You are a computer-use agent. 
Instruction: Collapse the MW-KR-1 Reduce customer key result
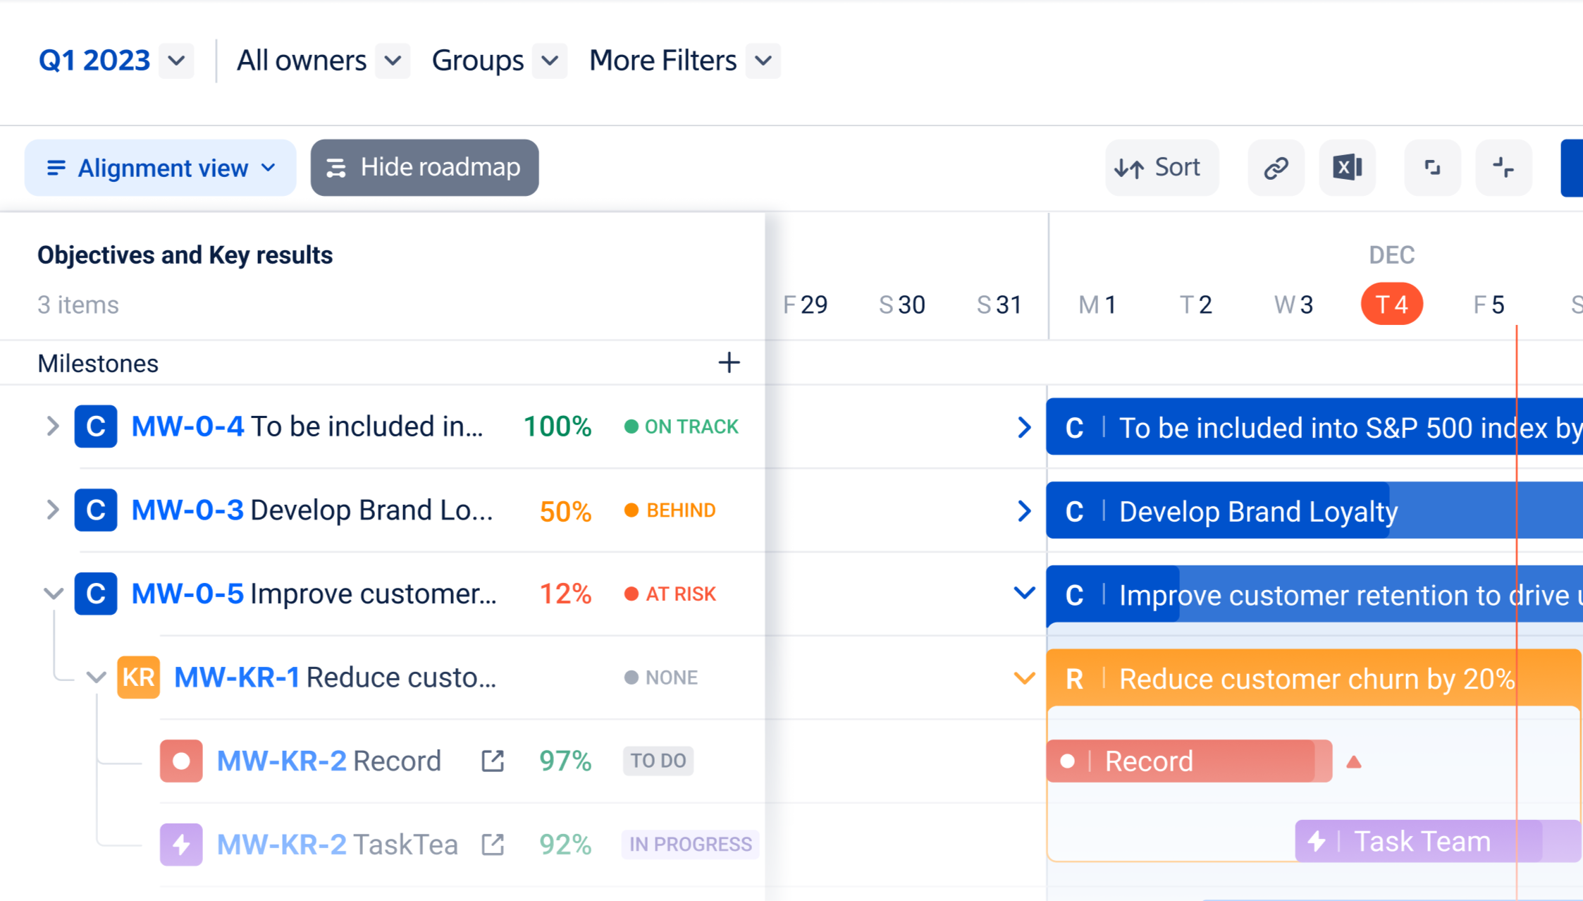[x=96, y=678]
